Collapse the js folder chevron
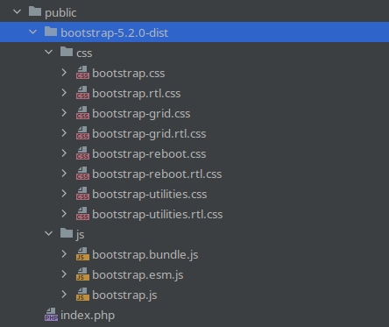 (x=49, y=234)
